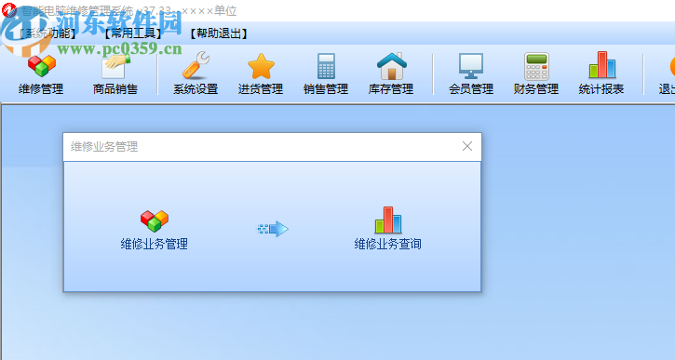
Task: Click the 退出 toolbar icon
Action: (667, 74)
